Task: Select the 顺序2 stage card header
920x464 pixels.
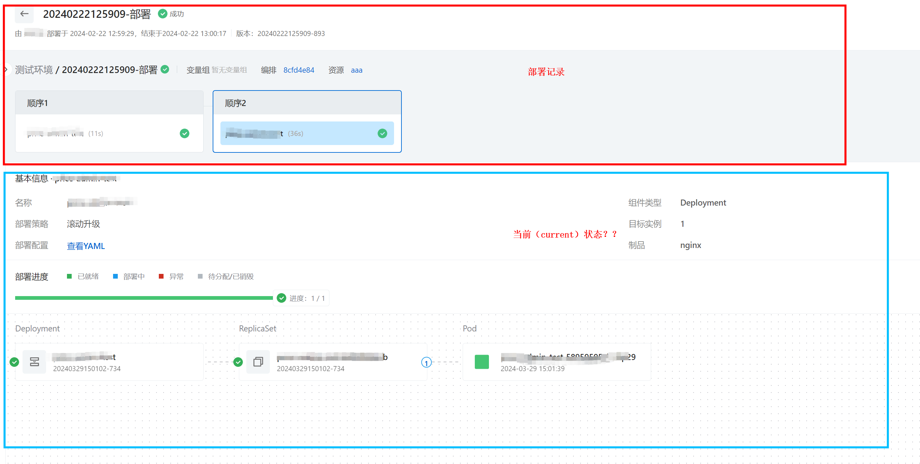Action: coord(307,103)
